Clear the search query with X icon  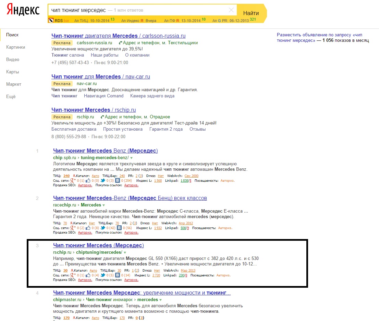231,10
